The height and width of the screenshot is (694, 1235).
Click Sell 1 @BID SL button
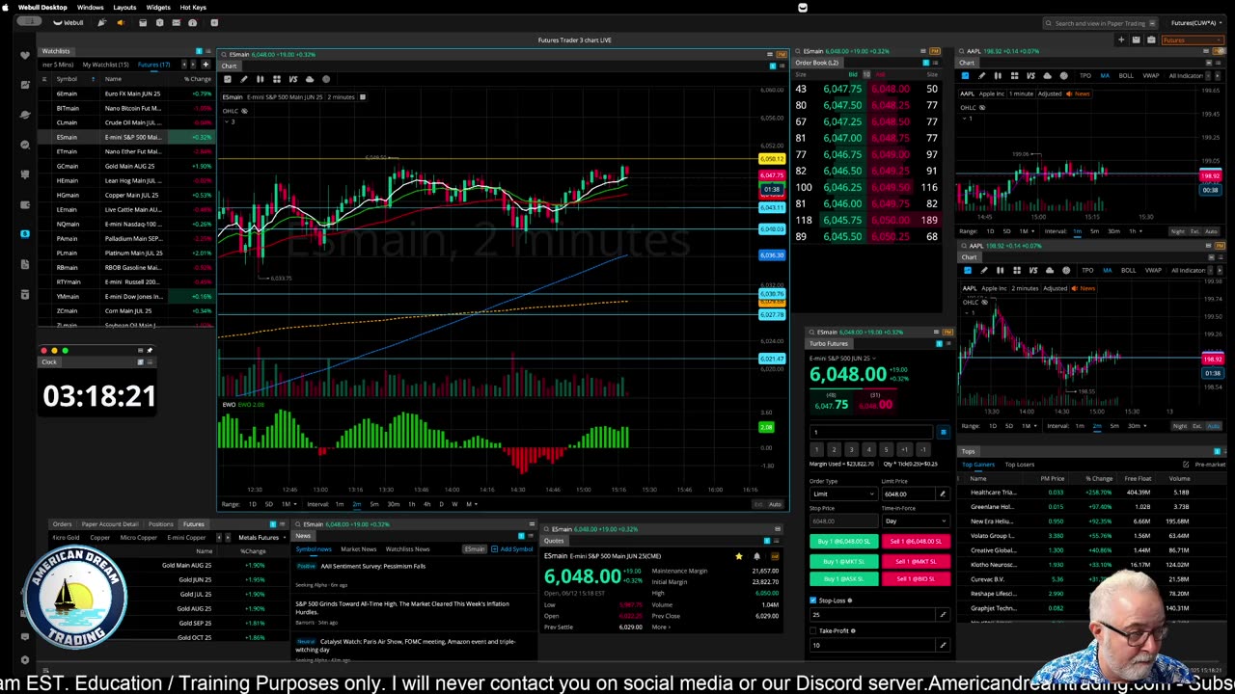pos(916,579)
